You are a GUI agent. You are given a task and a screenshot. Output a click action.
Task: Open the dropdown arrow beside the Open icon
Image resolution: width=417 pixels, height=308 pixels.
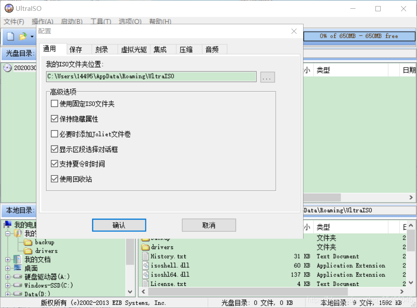click(x=32, y=36)
